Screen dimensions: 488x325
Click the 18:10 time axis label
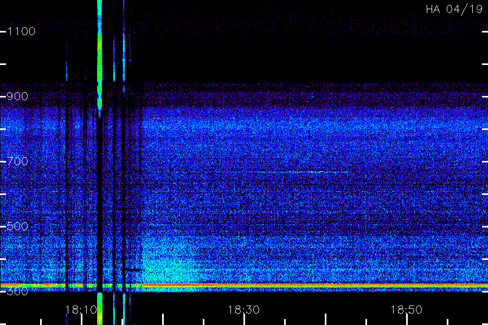pyautogui.click(x=81, y=310)
